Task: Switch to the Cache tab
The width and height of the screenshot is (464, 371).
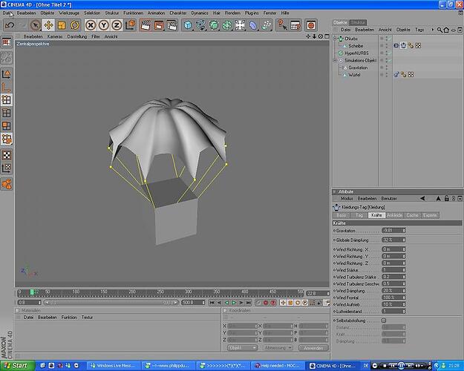Action: (412, 215)
